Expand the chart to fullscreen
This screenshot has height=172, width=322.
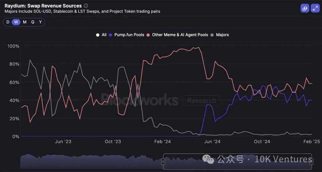(314, 8)
